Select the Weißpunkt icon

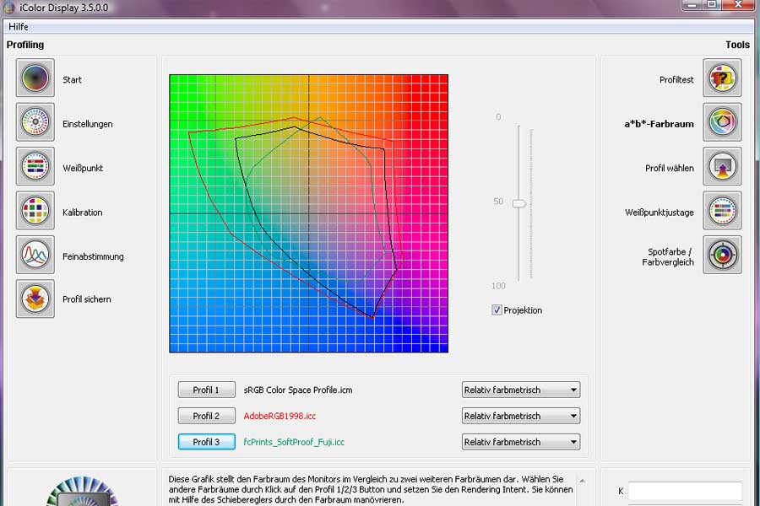(x=35, y=166)
